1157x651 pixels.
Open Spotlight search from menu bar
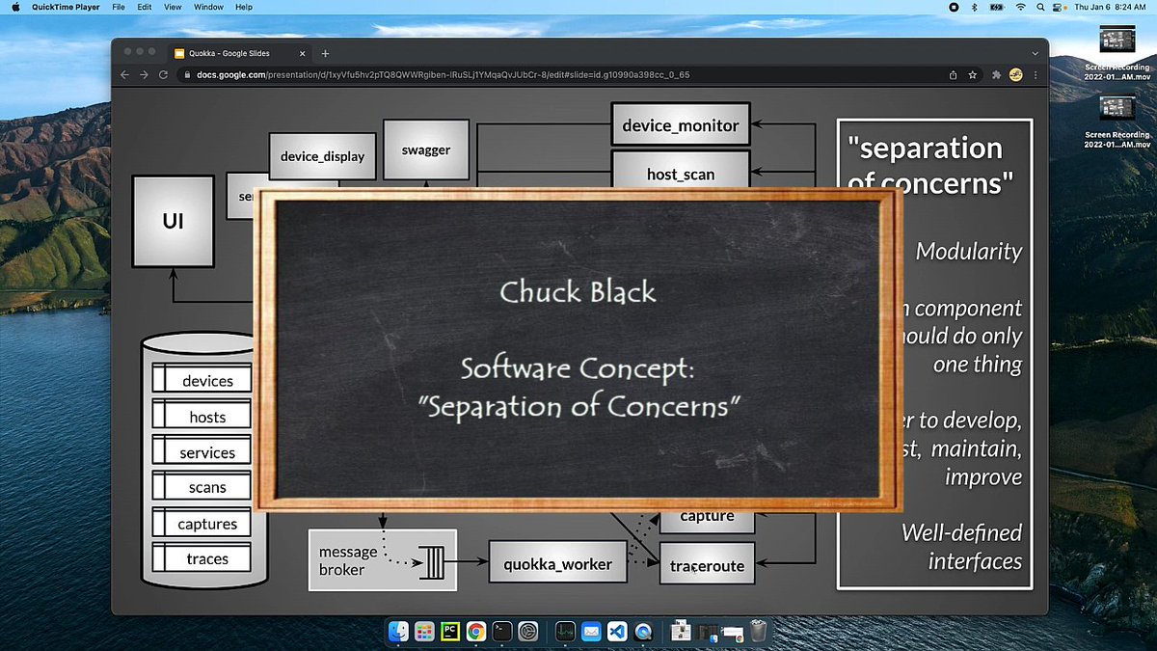[x=1042, y=7]
